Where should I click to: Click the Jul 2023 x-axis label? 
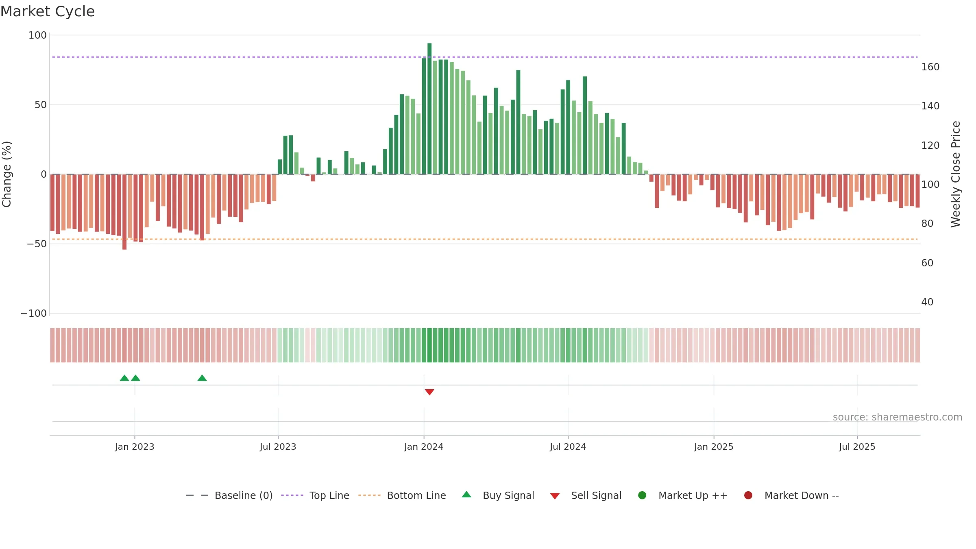(278, 447)
